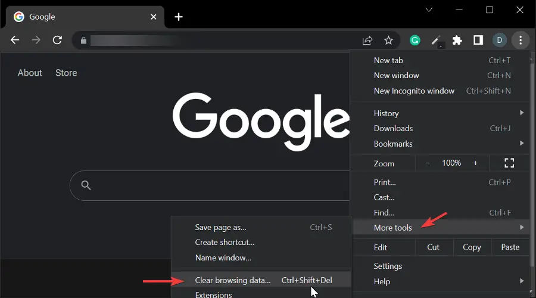Click Paste in the Edit row

[510, 247]
